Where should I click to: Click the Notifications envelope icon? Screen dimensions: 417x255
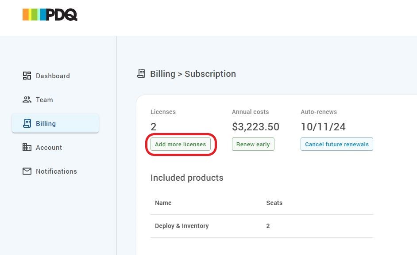coord(27,171)
